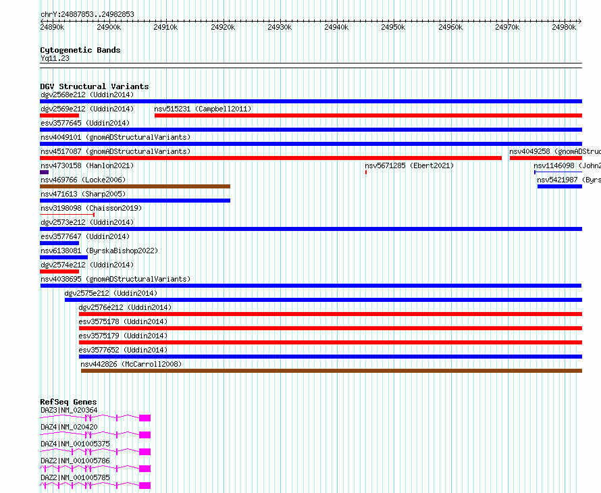Select DAZ2|NM_001005785 gene label
The width and height of the screenshot is (601, 493).
pos(75,477)
